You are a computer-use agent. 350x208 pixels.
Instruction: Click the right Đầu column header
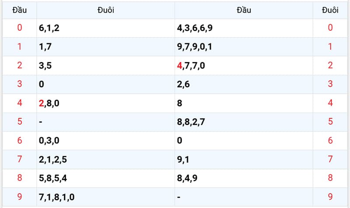(244, 10)
